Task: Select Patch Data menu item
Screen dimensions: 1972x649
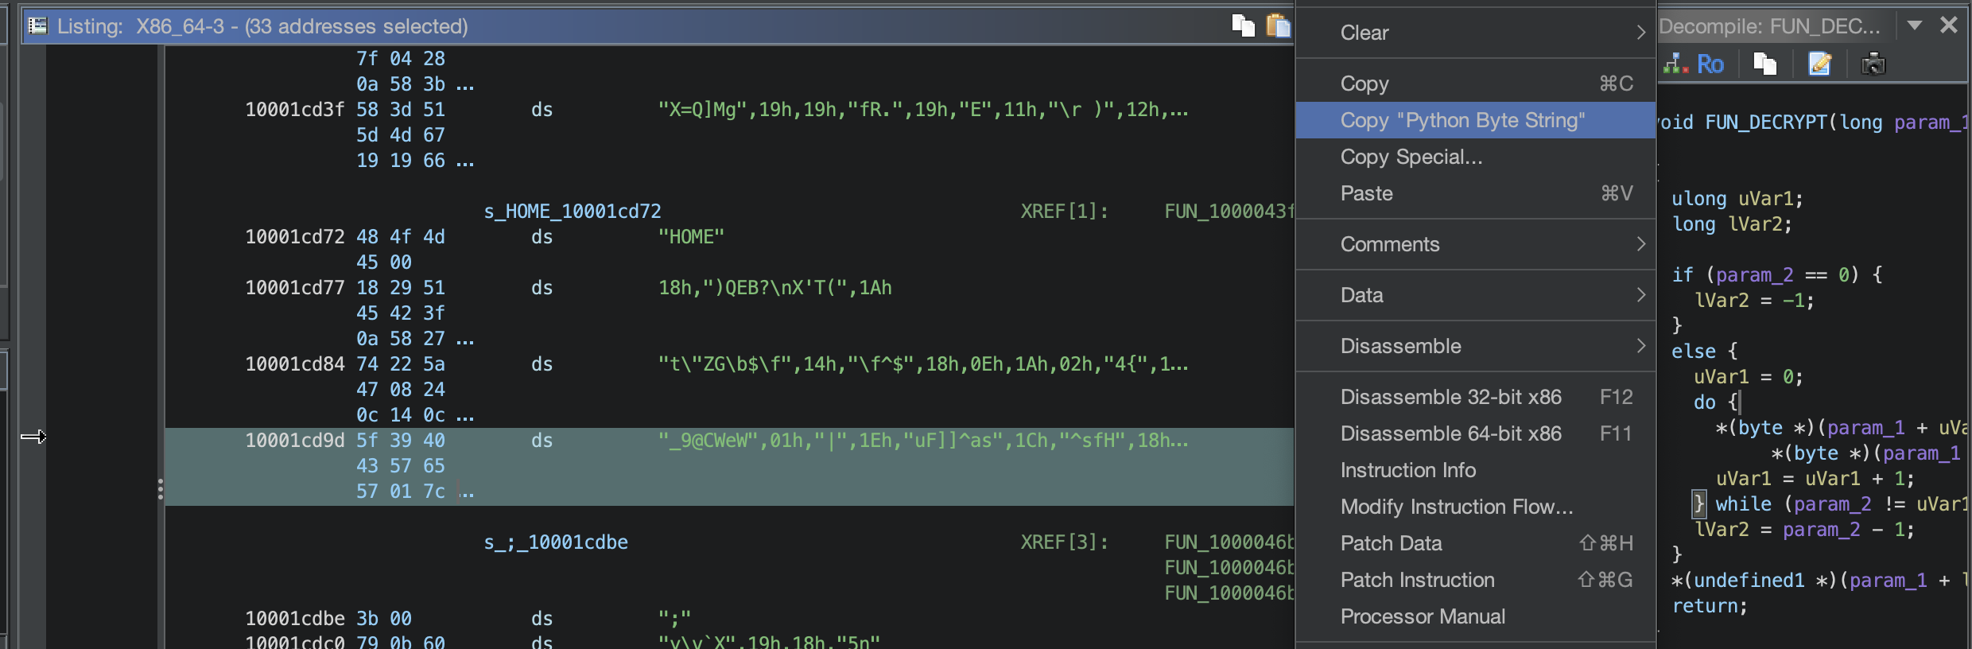Action: [x=1476, y=543]
